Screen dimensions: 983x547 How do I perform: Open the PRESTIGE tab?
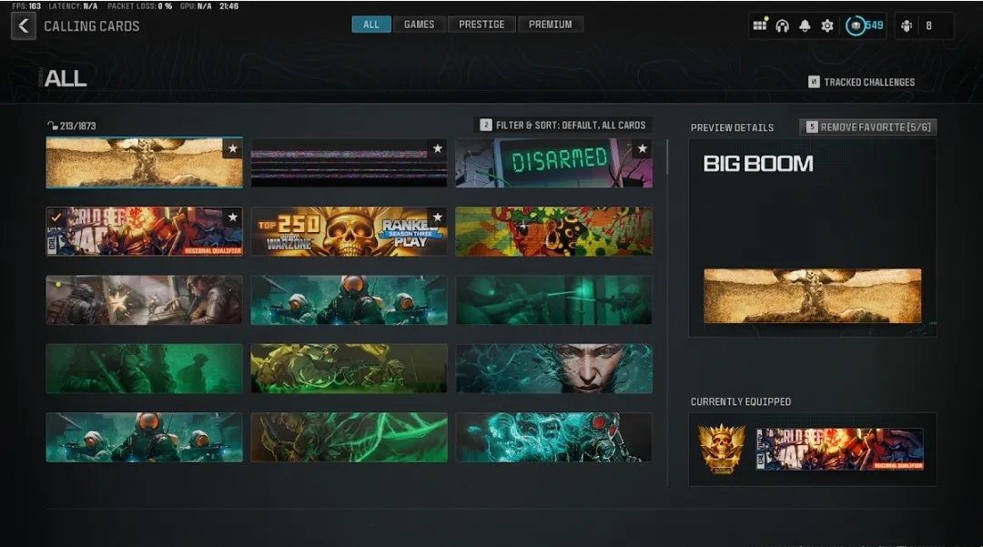(x=481, y=25)
